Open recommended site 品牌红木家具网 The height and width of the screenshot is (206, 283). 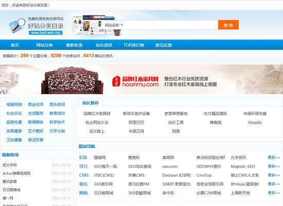click(x=97, y=113)
